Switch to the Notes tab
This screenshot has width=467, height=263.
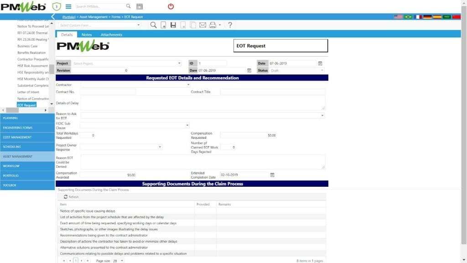click(87, 35)
